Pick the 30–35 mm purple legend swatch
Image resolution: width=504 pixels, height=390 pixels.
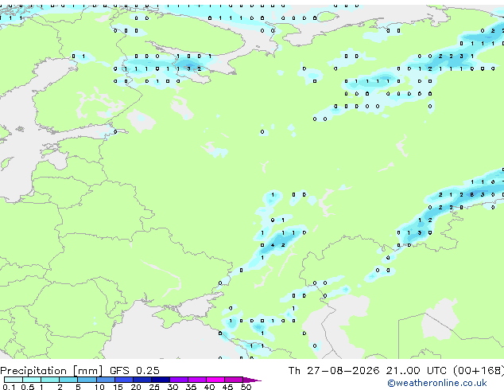coord(179,380)
